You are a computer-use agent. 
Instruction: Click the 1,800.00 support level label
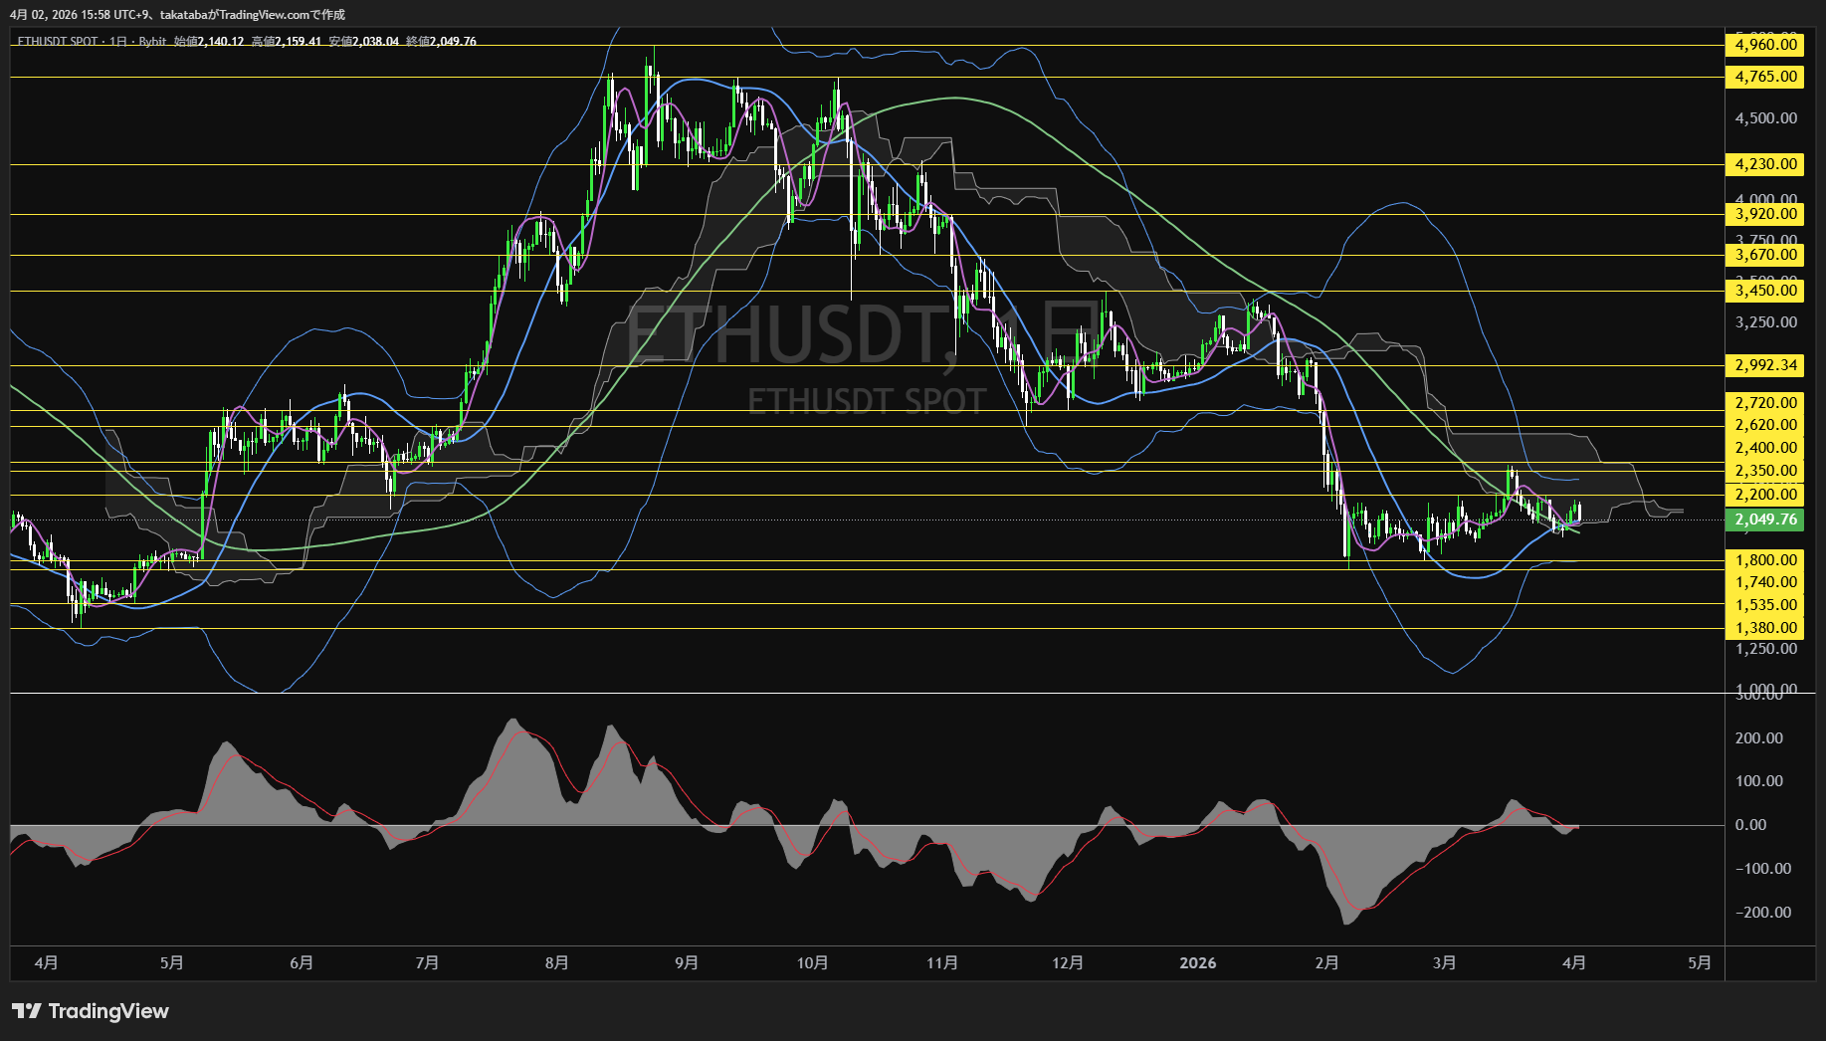pos(1765,560)
